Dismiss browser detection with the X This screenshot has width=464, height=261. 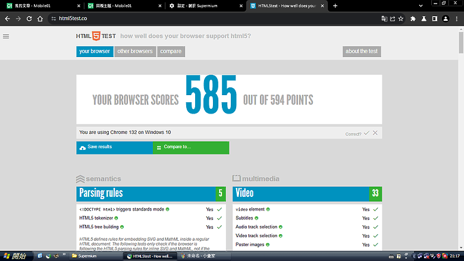coord(375,133)
